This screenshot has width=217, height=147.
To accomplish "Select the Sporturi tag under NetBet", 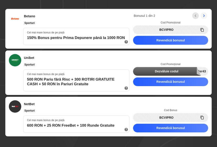I will pyautogui.click(x=29, y=111).
